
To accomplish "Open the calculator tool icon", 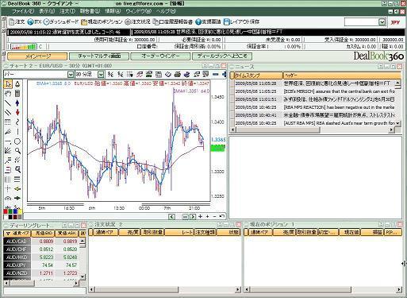I will pyautogui.click(x=17, y=94).
